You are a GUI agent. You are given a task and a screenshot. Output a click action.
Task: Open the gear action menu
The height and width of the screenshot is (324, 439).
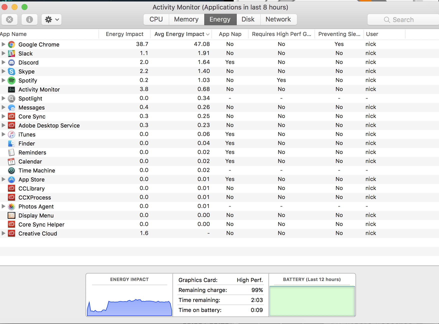point(51,19)
